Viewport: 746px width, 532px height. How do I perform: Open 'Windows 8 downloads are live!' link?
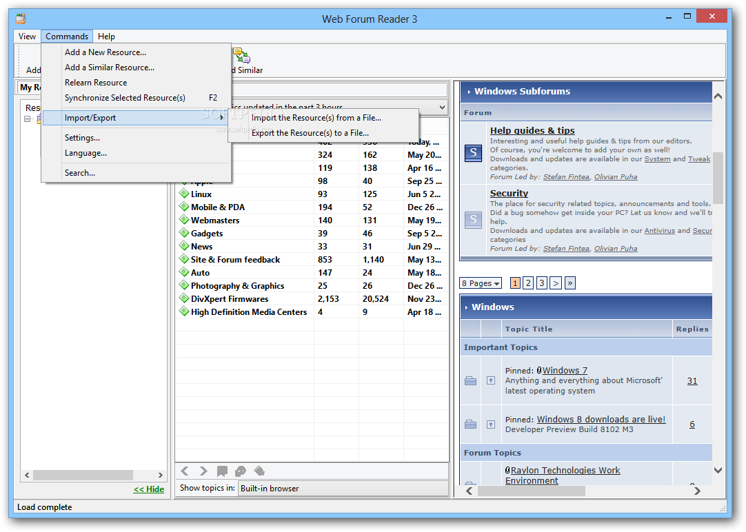(x=601, y=419)
